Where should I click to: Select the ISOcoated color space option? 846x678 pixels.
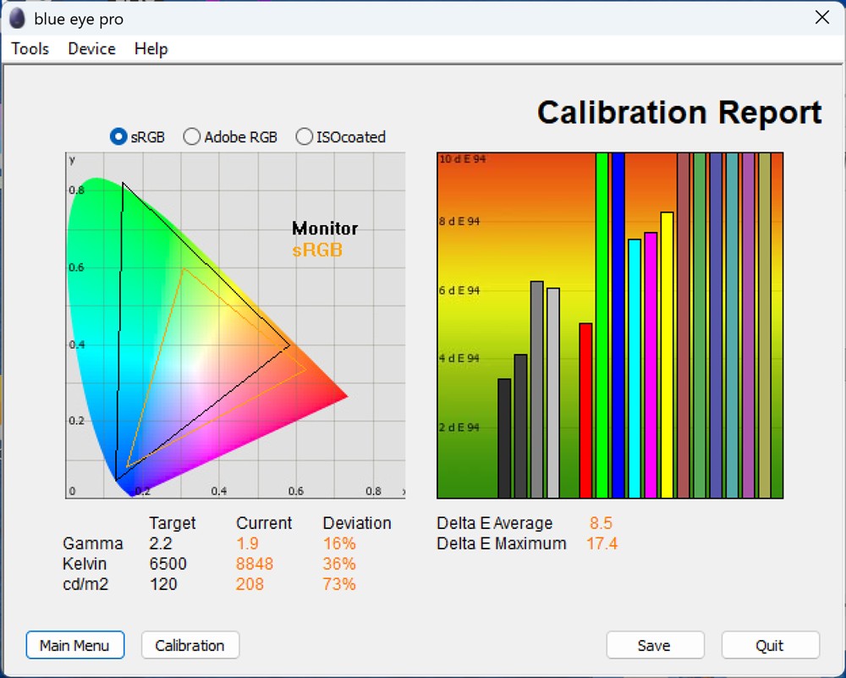pos(305,136)
